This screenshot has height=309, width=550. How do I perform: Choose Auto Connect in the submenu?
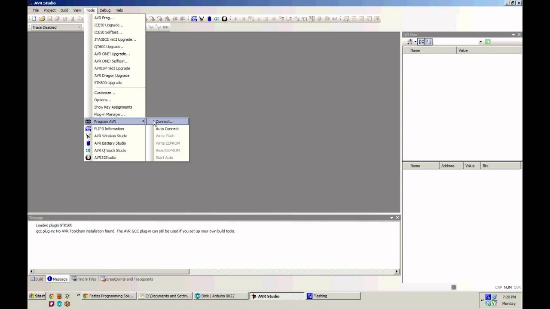click(168, 129)
